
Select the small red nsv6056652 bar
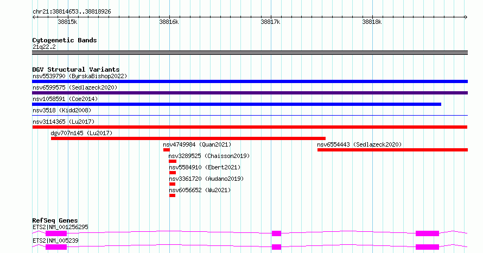point(172,195)
